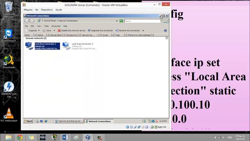The height and width of the screenshot is (141, 250).
Task: Open the Help menu
Action: pyautogui.click(x=65, y=26)
